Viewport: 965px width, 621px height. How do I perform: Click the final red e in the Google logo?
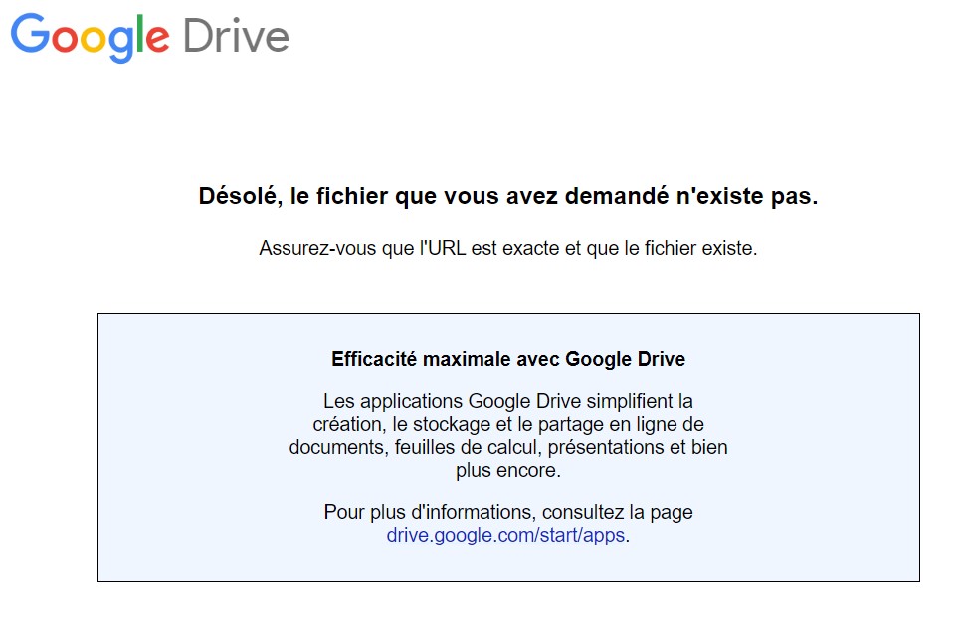pos(159,40)
